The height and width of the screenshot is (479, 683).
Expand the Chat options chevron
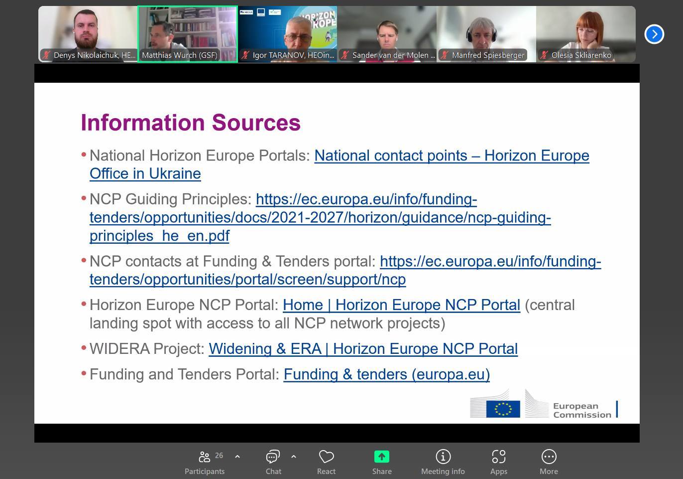click(294, 457)
